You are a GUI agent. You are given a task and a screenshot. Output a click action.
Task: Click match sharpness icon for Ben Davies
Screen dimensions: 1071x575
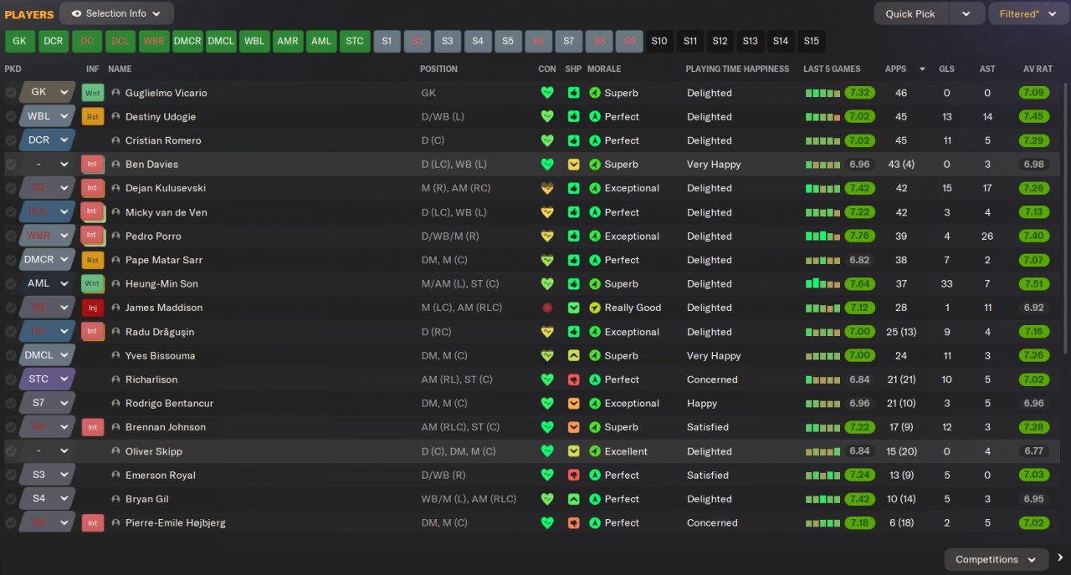(x=573, y=165)
